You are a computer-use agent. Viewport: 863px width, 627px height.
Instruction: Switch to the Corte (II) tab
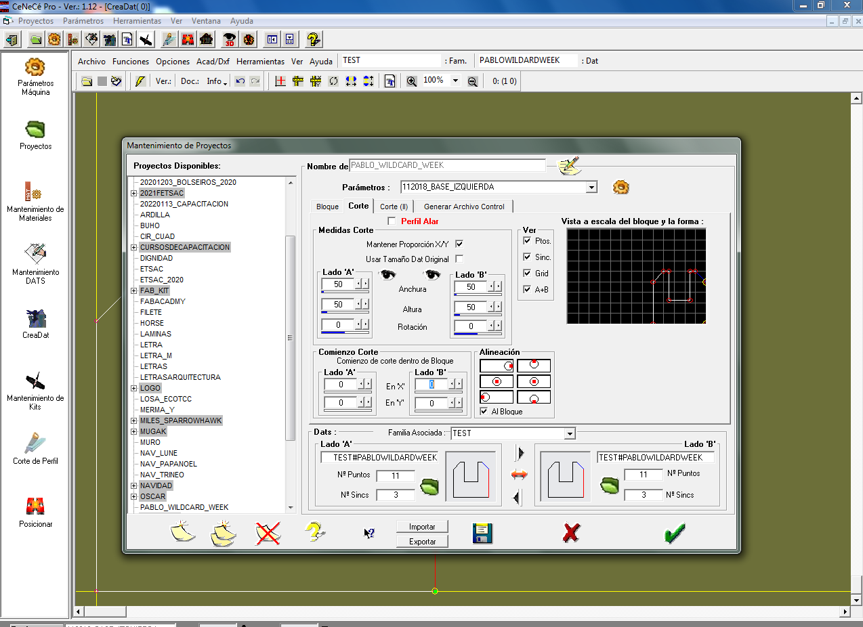click(x=394, y=207)
